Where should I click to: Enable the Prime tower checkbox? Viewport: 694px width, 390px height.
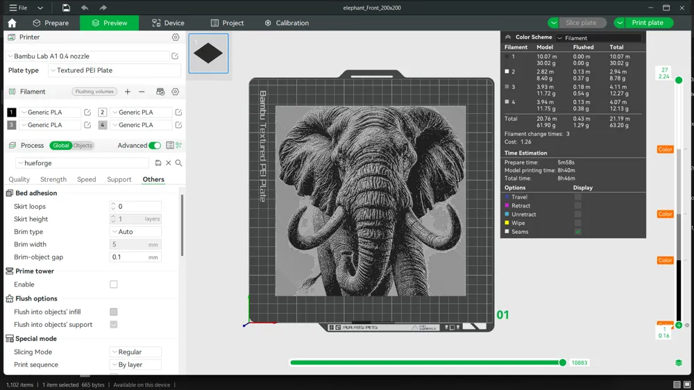(x=114, y=285)
